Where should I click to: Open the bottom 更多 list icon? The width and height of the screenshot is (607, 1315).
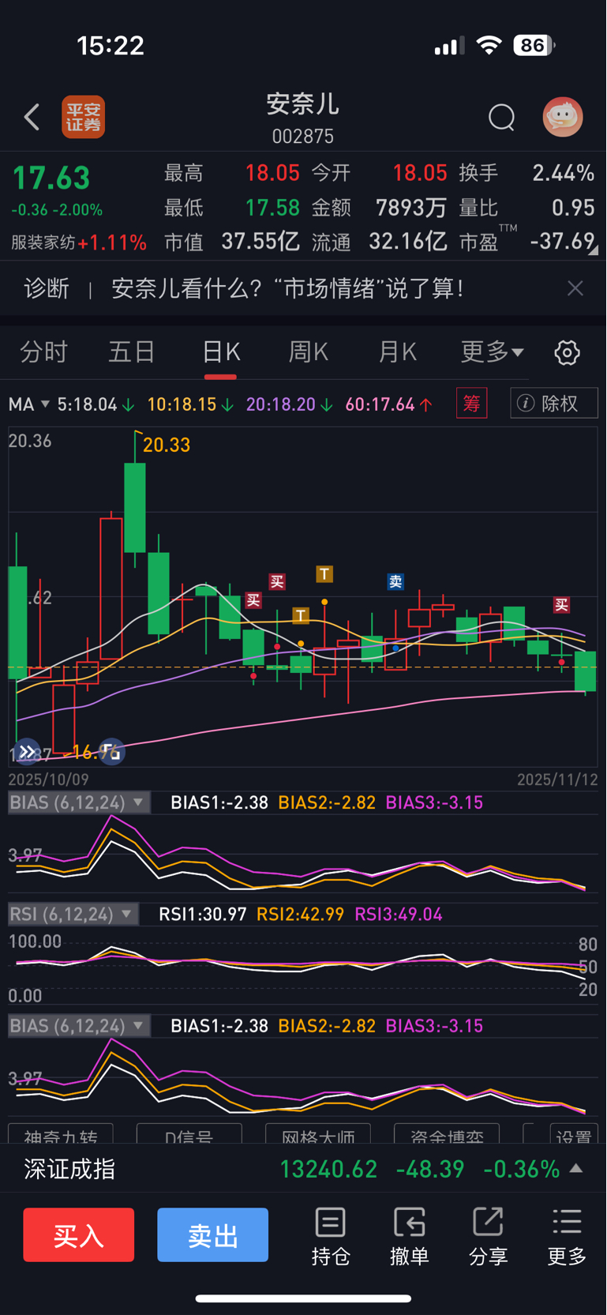coord(567,1236)
